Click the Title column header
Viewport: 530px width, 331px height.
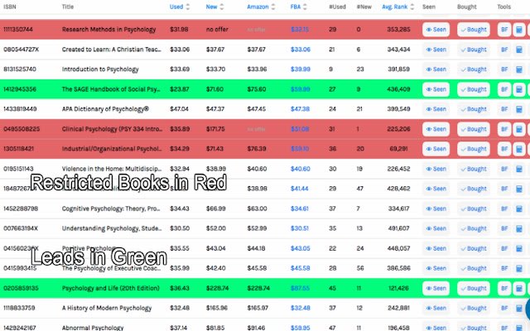(68, 7)
